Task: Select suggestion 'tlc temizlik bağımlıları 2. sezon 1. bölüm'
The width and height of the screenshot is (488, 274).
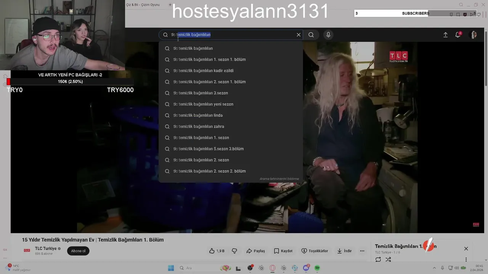Action: [231, 82]
